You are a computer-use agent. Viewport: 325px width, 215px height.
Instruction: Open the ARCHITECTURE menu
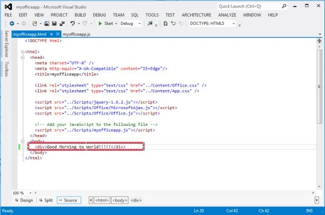(x=197, y=15)
